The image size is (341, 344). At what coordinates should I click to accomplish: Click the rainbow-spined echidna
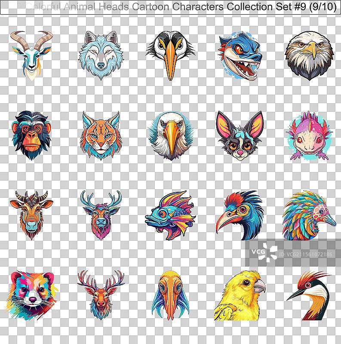point(308,214)
